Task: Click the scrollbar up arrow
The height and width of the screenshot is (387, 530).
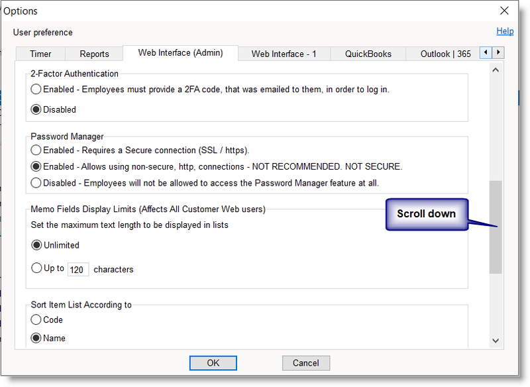Action: (x=495, y=69)
